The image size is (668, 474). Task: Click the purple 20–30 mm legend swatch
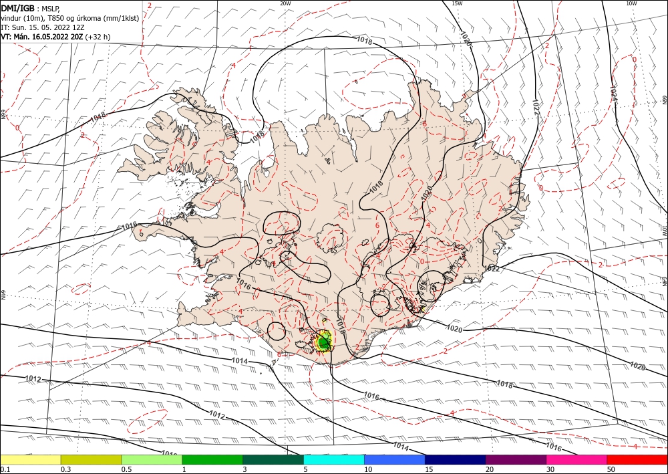point(516,459)
